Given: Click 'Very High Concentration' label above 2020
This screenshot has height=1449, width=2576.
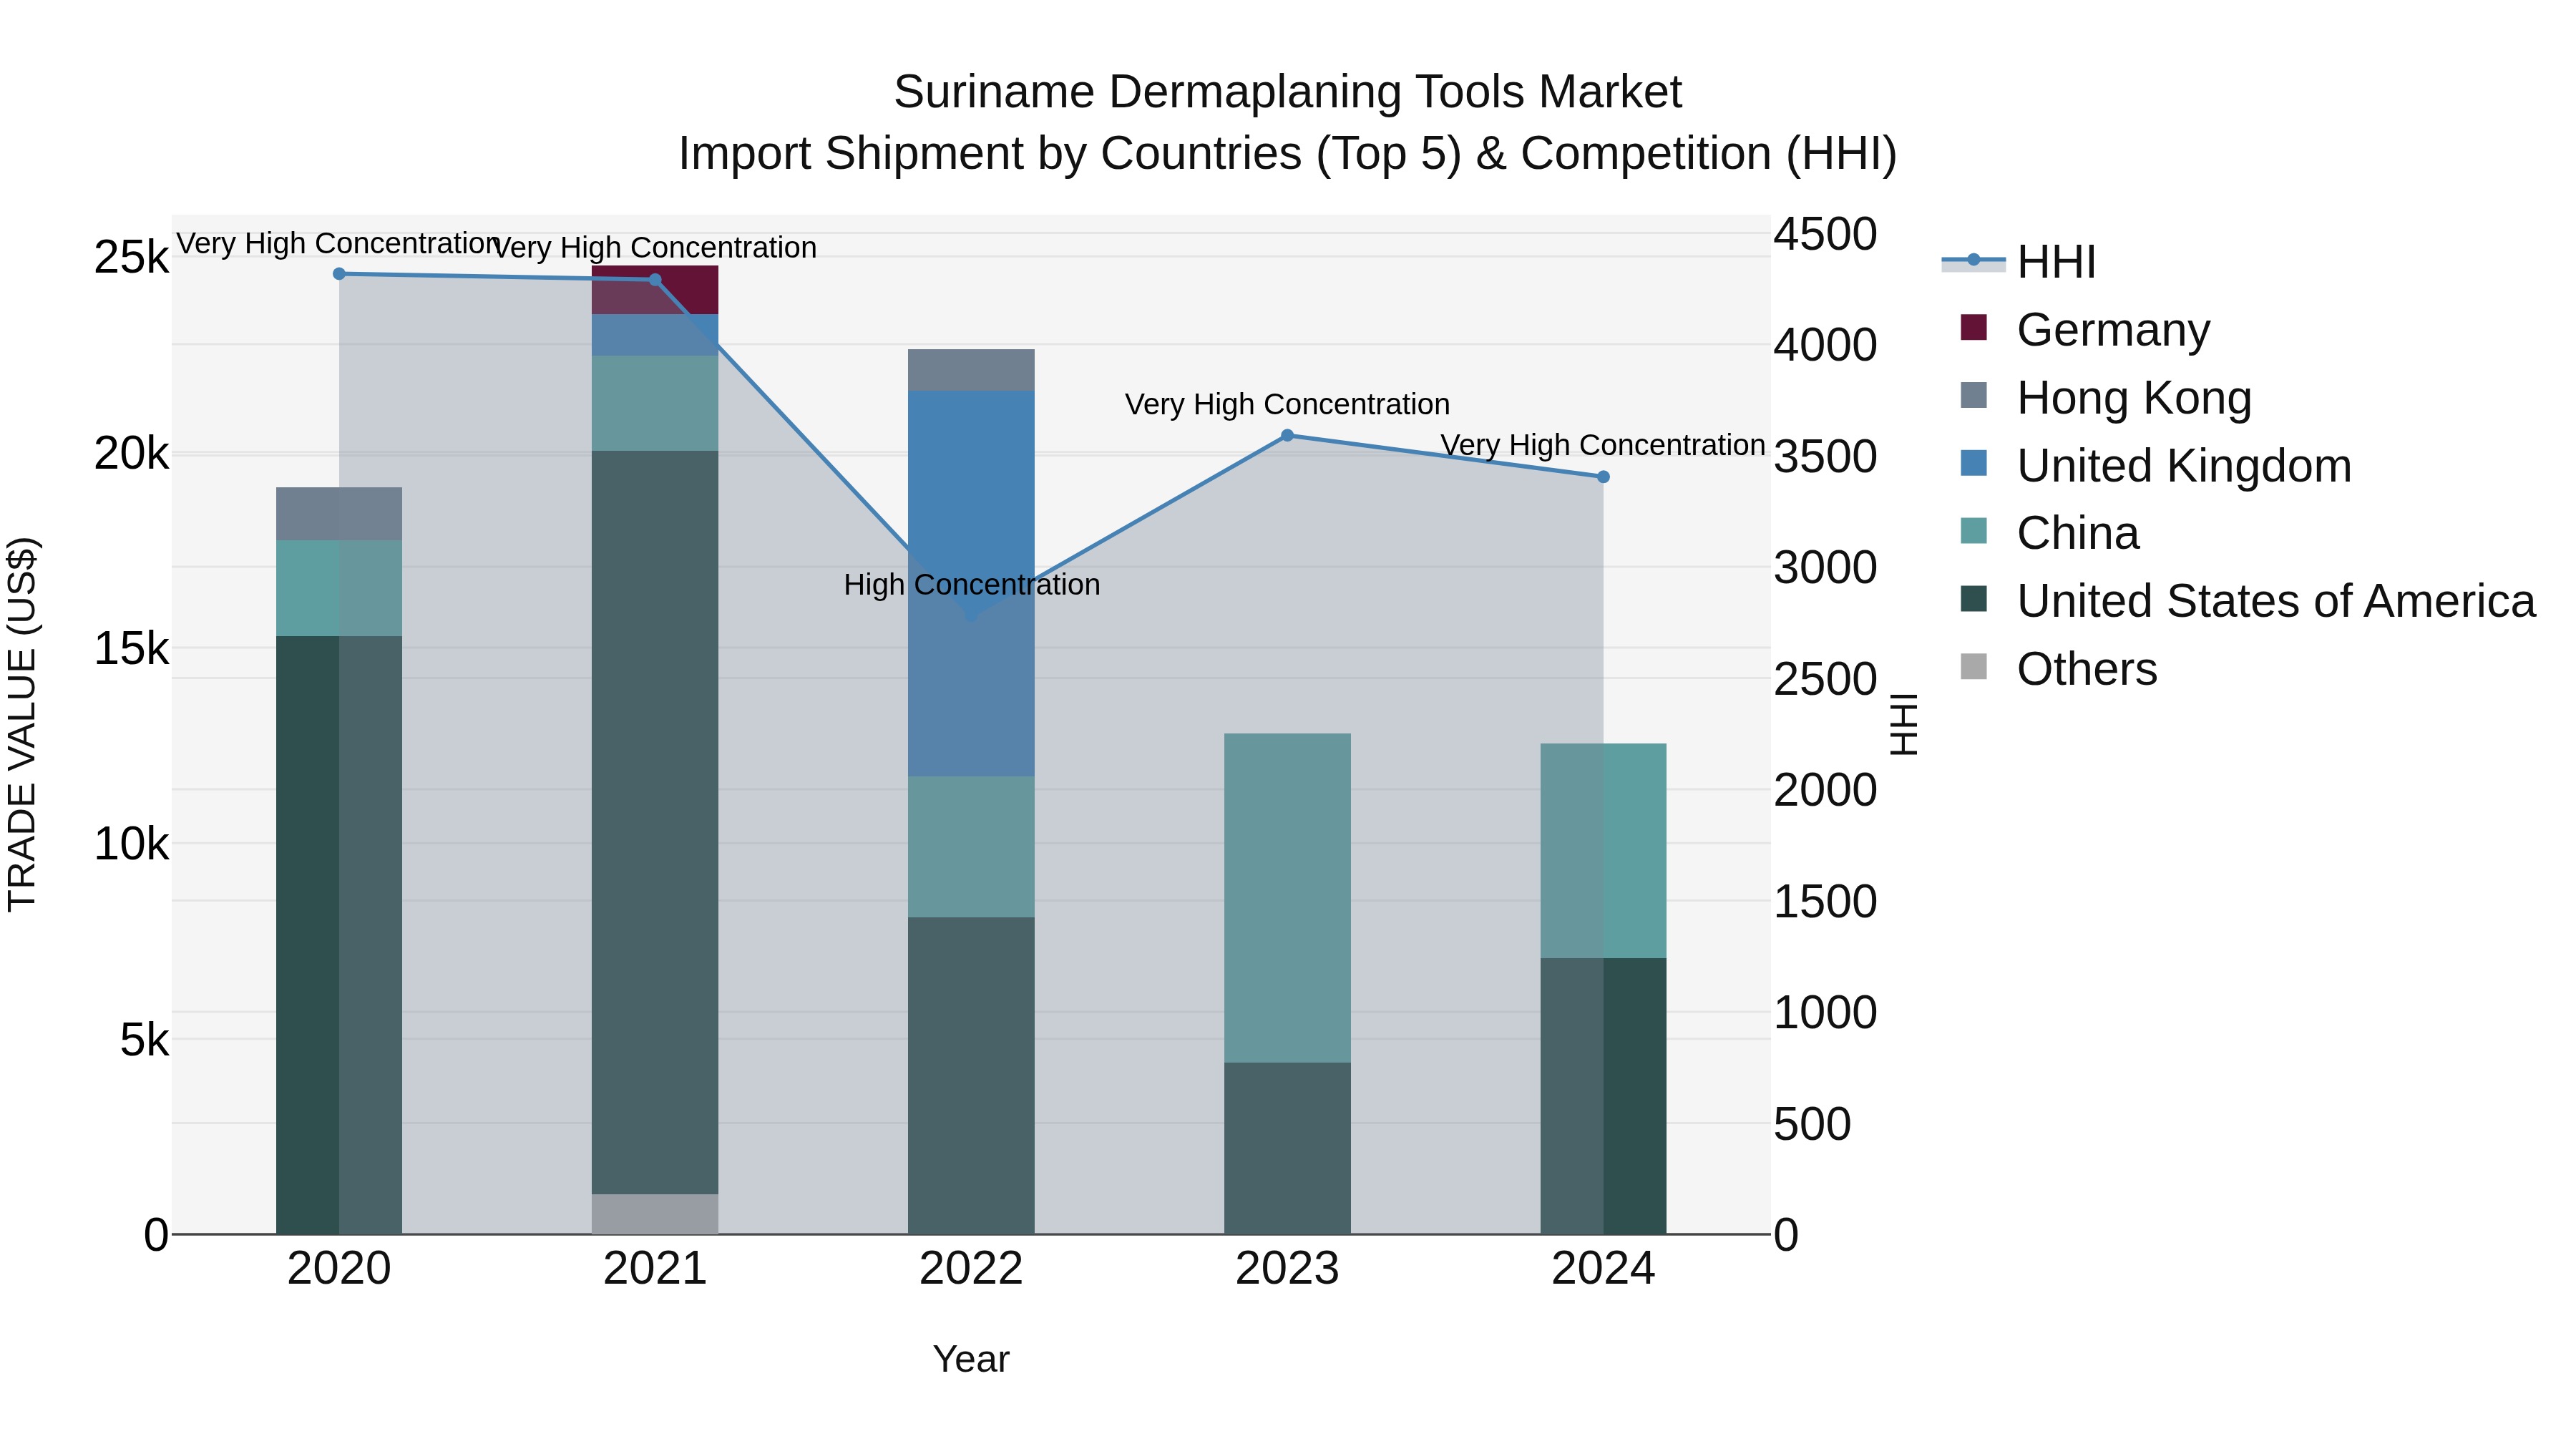Looking at the screenshot, I should click(x=339, y=243).
